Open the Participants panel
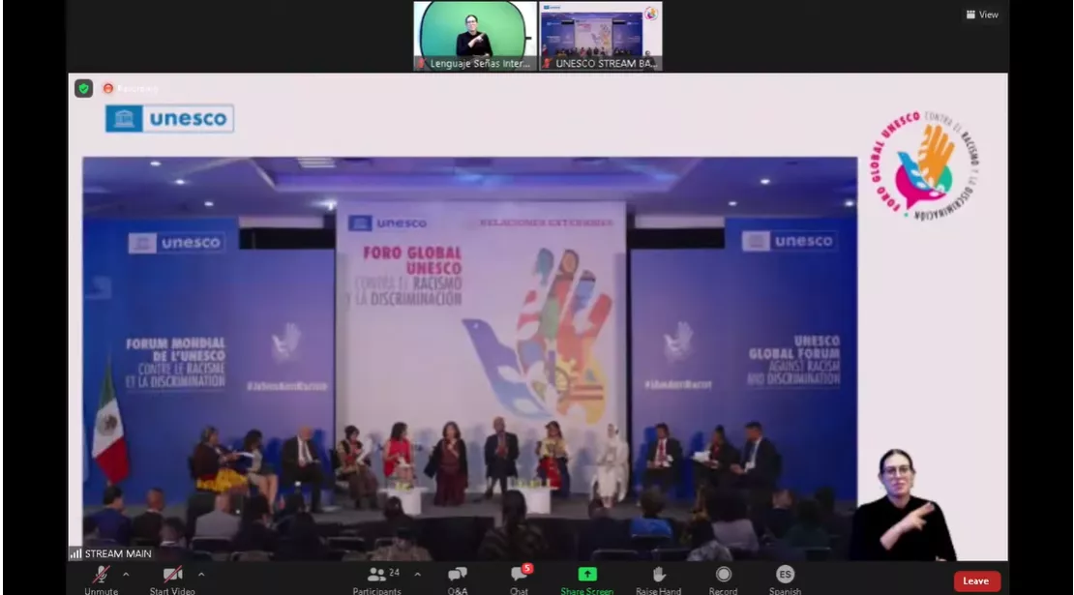This screenshot has width=1074, height=595. coord(376,580)
